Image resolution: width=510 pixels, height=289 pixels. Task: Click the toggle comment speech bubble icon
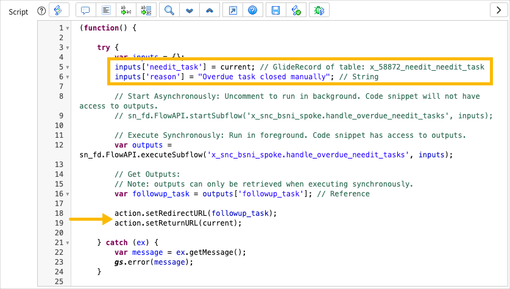(x=85, y=10)
